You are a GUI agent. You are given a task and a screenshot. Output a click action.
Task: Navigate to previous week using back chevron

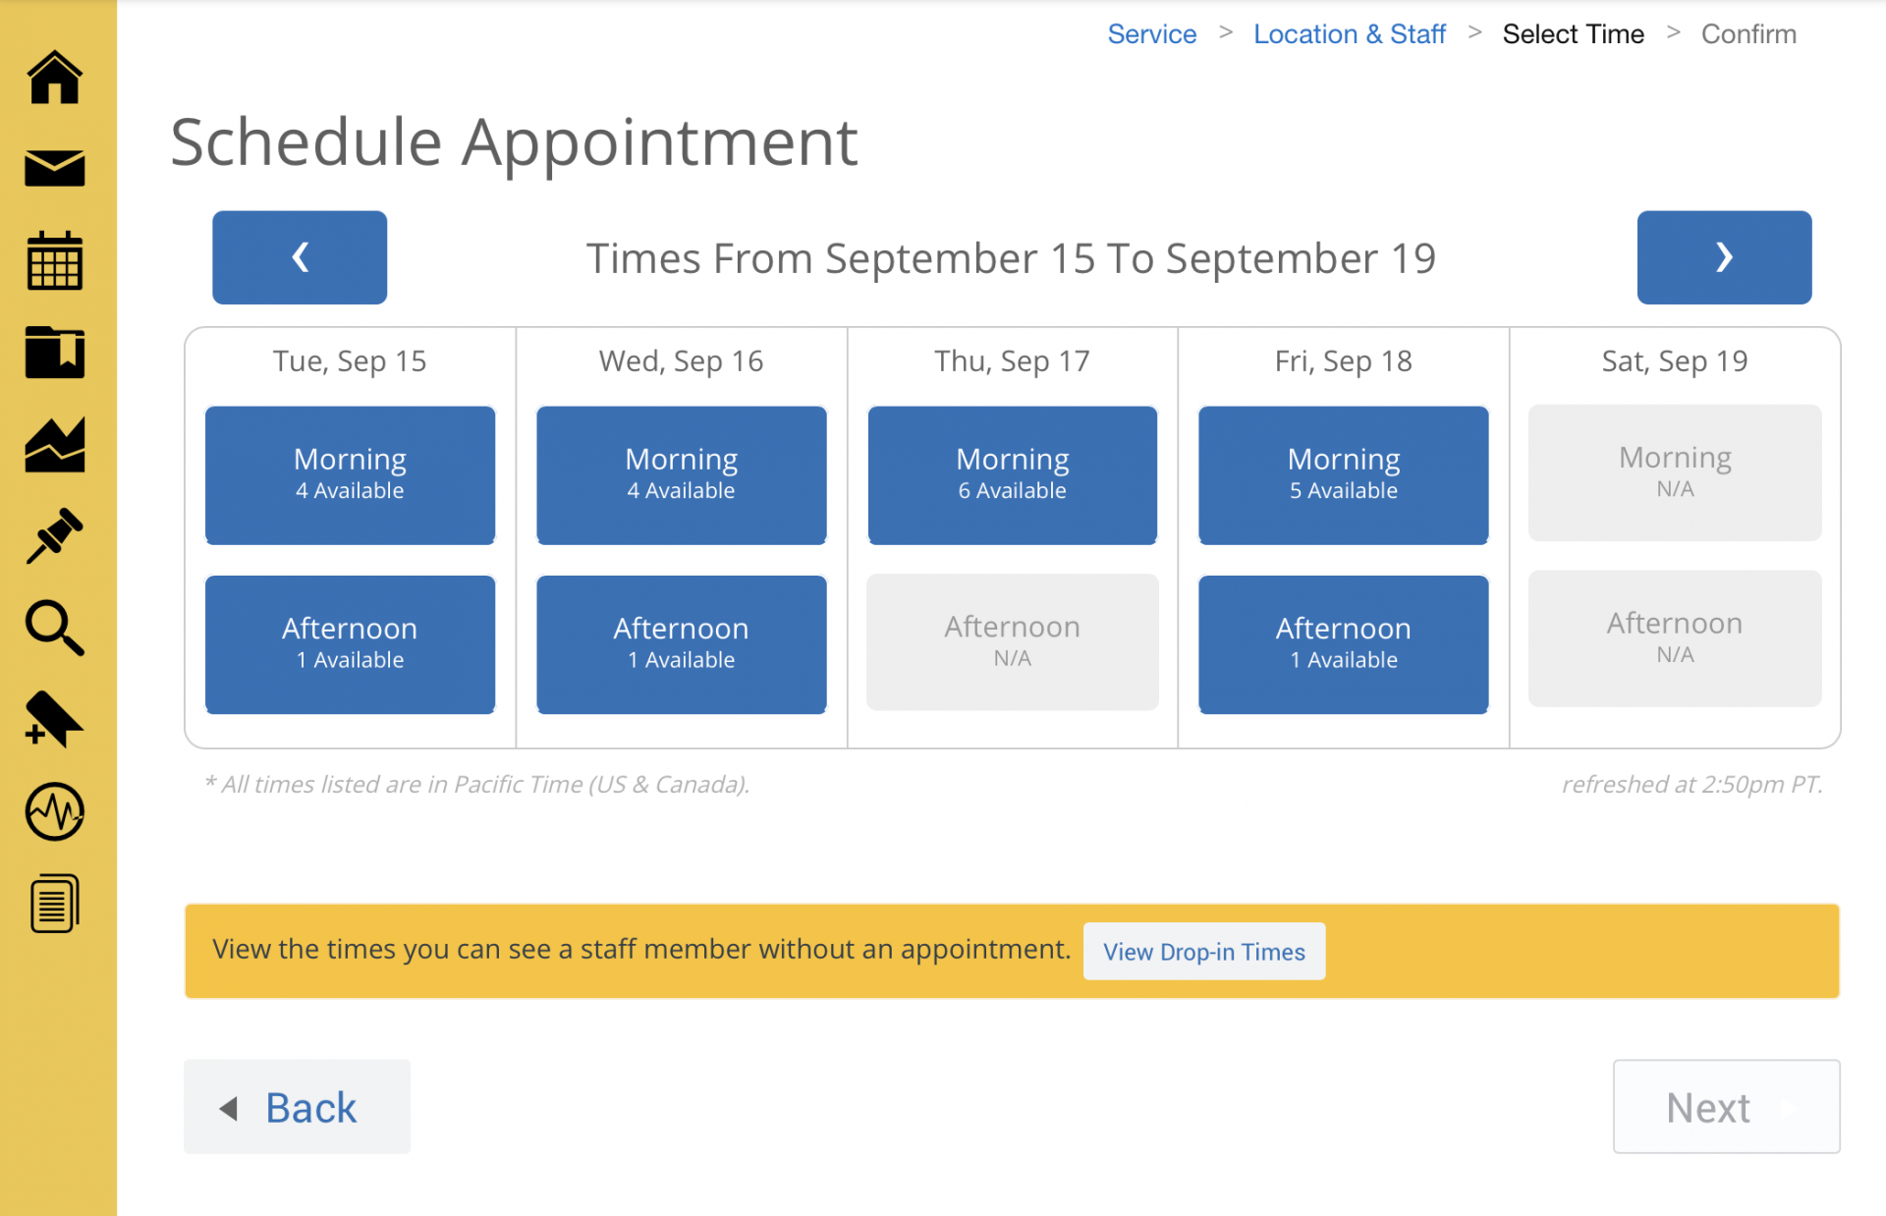click(299, 257)
